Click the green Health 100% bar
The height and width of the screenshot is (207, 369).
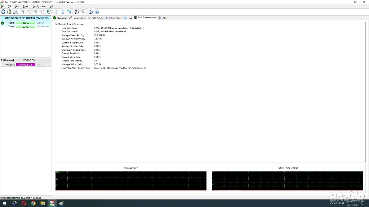pyautogui.click(x=26, y=23)
